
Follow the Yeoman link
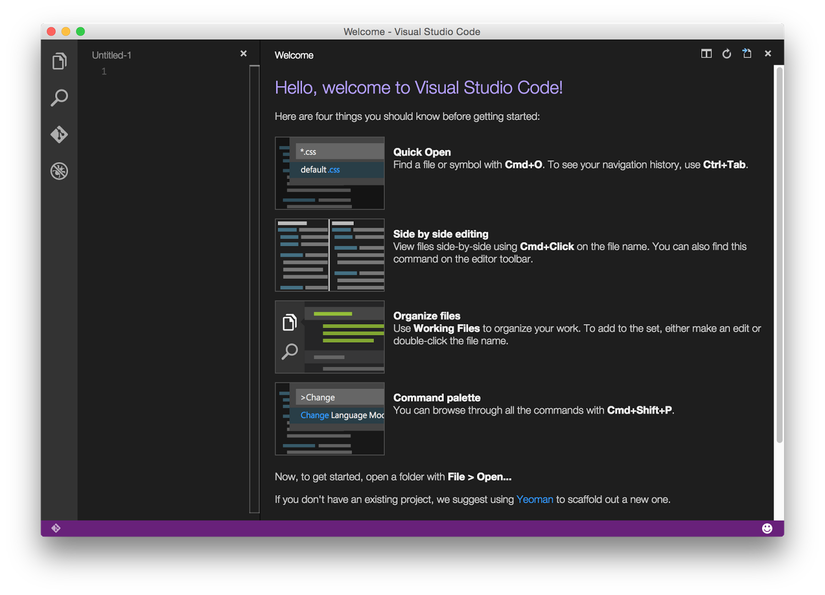point(535,499)
